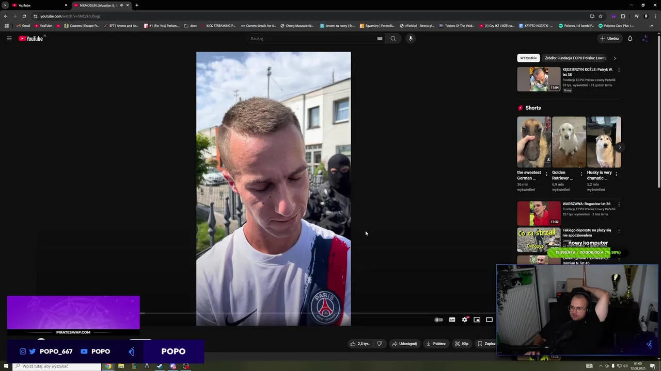Close the first YouTube browser tab

[x=66, y=5]
